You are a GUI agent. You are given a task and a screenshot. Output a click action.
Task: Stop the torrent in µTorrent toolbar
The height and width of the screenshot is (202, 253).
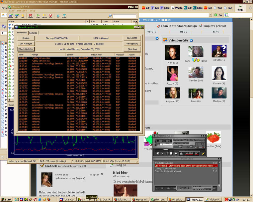click(51, 16)
